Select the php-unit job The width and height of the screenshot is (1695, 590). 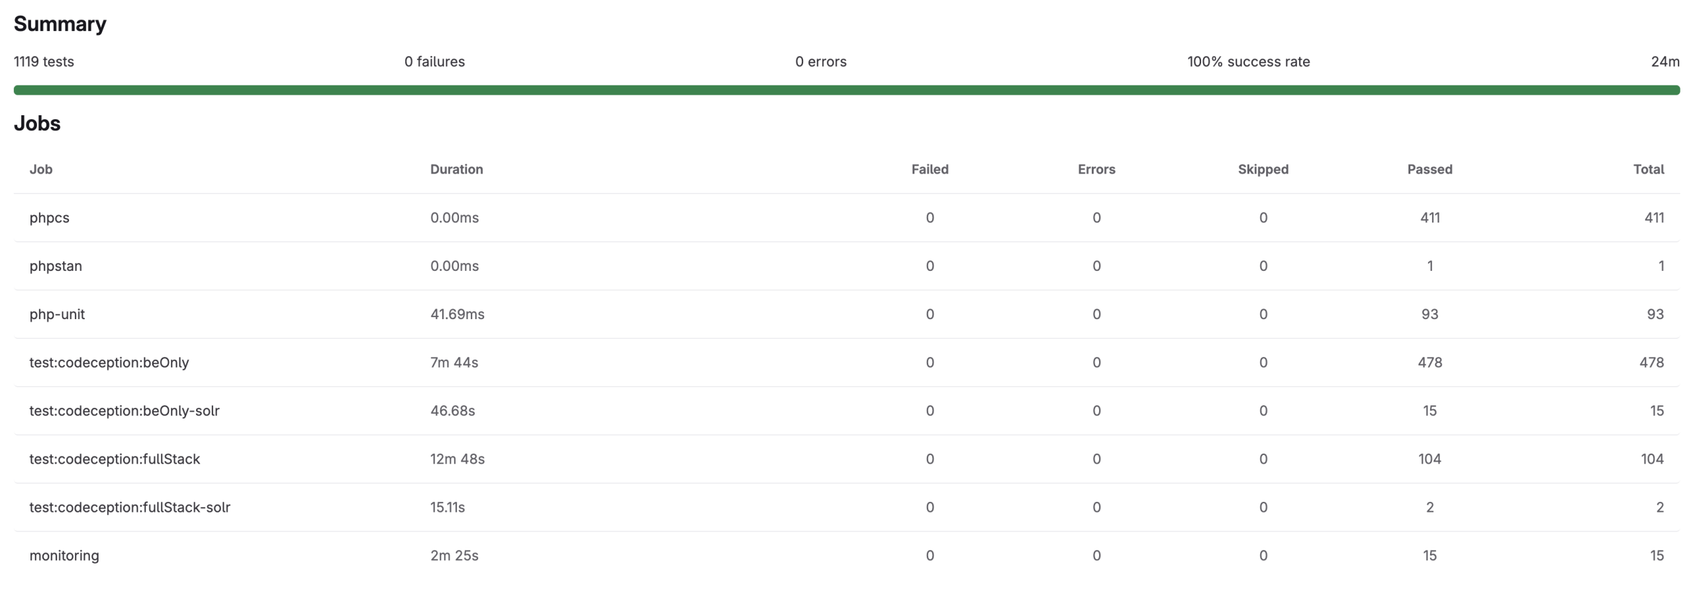[x=57, y=315]
